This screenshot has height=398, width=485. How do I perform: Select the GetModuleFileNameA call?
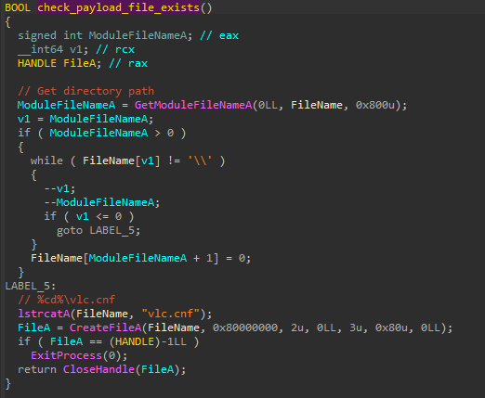(x=193, y=105)
